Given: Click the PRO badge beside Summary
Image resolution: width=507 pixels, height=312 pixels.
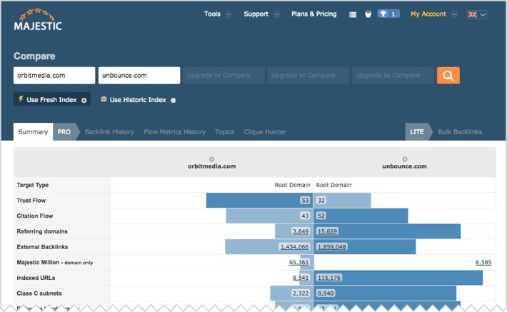Looking at the screenshot, I should 64,132.
